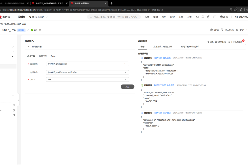The image size is (248, 165).
Task: Click the command_id value 8d2d1873-0154-4e1d-ad85-5fa14699bcc2
Action: (x=176, y=120)
